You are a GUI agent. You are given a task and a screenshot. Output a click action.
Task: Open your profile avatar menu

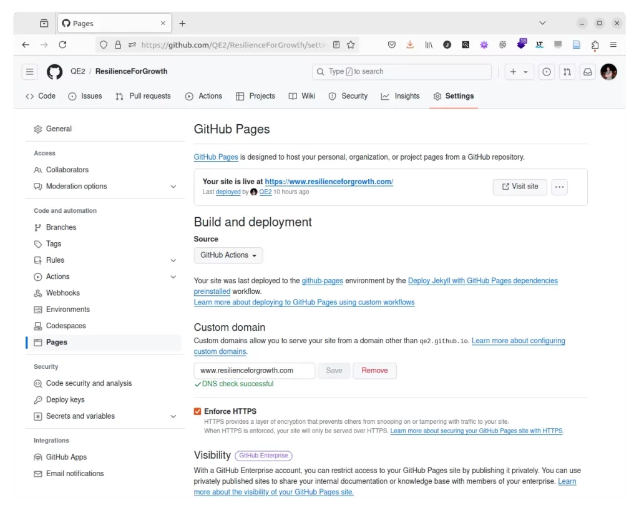tap(608, 72)
